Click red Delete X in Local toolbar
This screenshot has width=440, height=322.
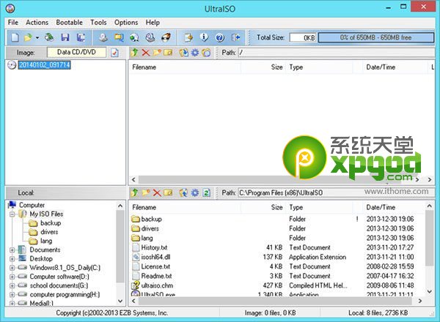[x=157, y=192]
